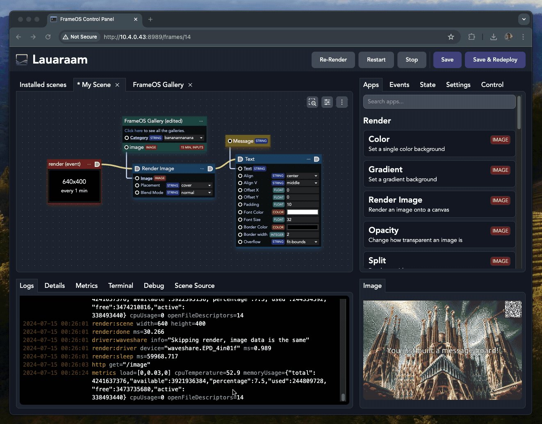Click the white Font Color swatch

point(303,212)
